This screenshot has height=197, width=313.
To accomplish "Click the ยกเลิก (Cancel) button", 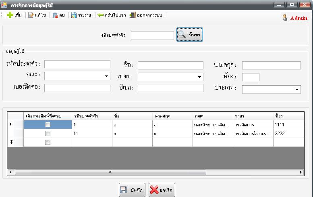I will tap(162, 190).
